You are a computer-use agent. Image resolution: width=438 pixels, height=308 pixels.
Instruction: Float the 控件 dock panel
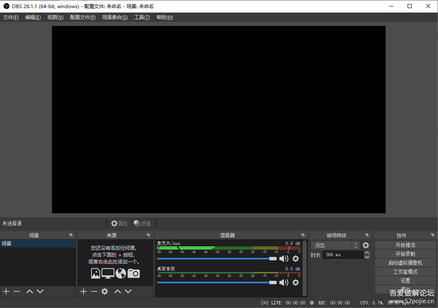[433, 235]
